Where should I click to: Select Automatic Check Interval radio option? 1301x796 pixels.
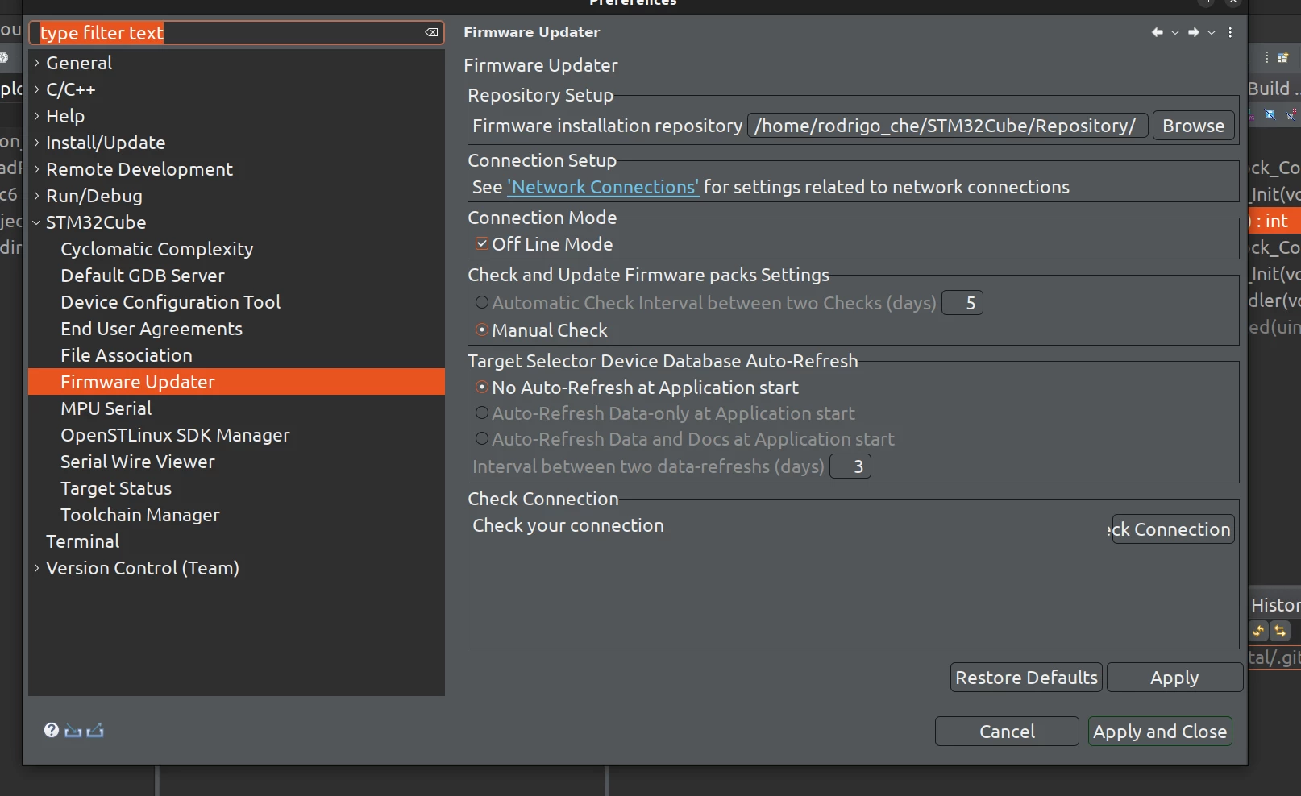pos(482,303)
